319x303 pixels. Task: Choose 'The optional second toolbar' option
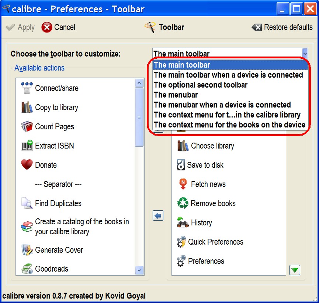pos(230,85)
